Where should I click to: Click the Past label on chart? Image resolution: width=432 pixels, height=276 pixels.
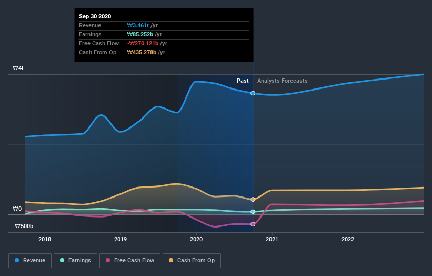tap(243, 81)
